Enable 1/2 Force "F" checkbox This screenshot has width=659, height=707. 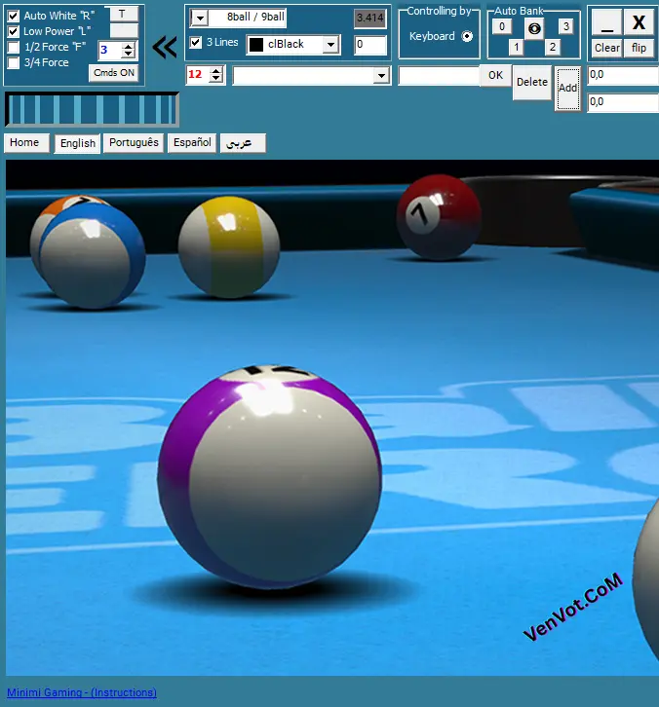pyautogui.click(x=14, y=47)
